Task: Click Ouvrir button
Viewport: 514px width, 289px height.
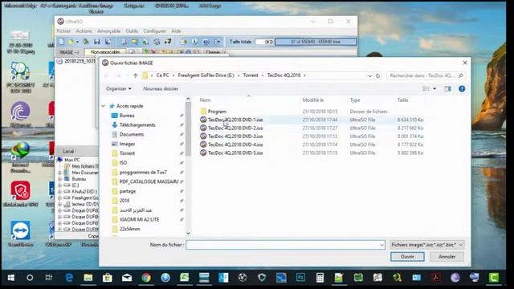Action: point(407,257)
